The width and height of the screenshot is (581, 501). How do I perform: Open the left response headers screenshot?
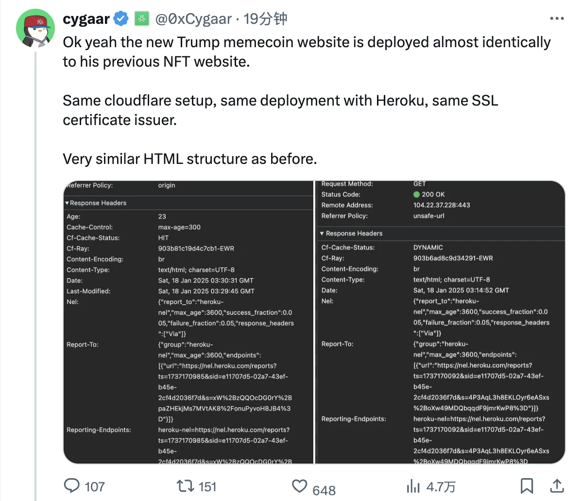[189, 322]
